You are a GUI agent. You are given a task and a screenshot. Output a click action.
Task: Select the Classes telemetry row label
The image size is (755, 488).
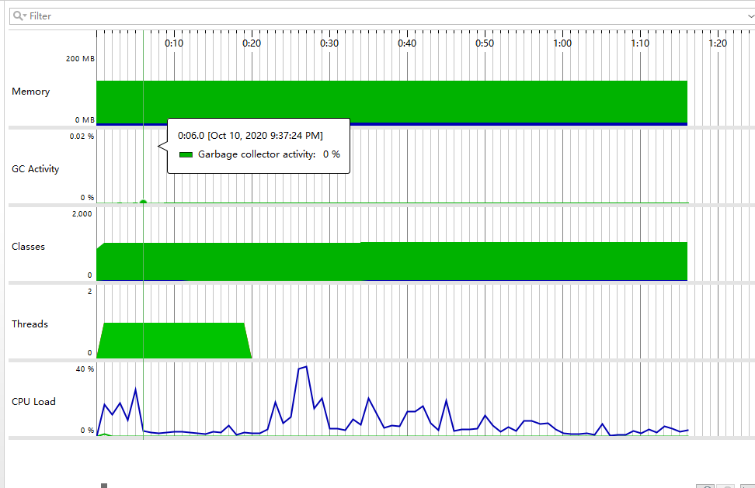pyautogui.click(x=29, y=246)
